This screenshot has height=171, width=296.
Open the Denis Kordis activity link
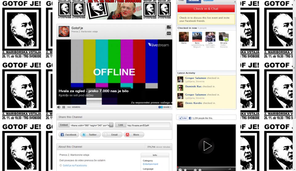coord(193,103)
